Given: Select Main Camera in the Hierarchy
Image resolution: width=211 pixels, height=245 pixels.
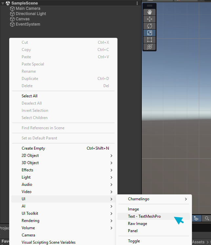Looking at the screenshot, I should 28,9.
